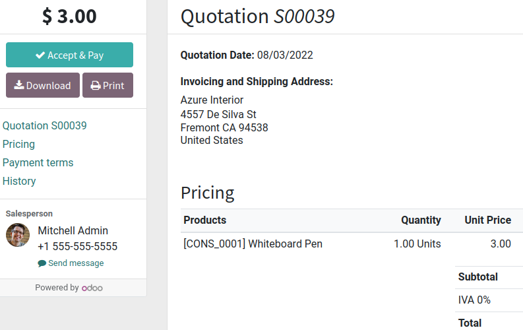Click the printer icon
Image resolution: width=523 pixels, height=330 pixels.
(x=96, y=86)
